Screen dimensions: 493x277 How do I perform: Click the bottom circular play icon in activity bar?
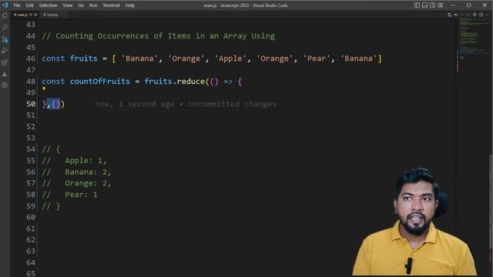5,85
